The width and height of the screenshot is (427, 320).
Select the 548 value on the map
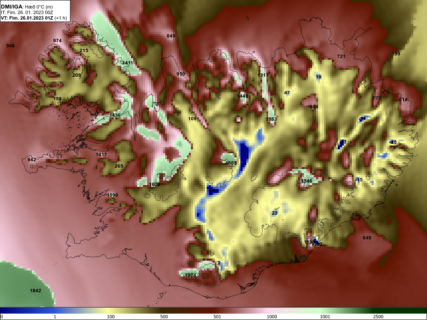pos(10,46)
